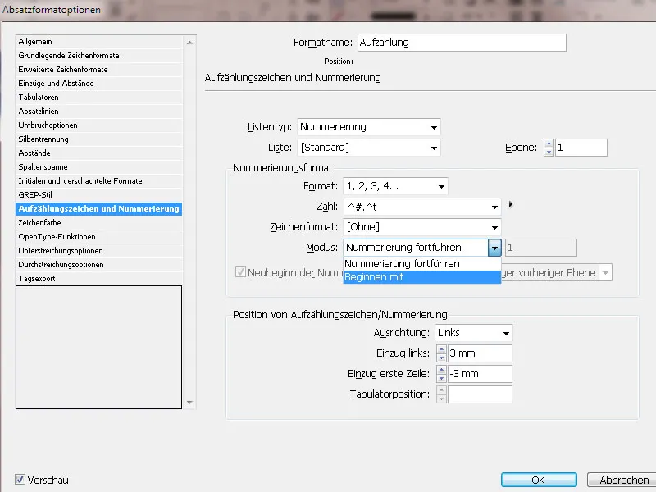Viewport: 656px width, 492px height.
Task: Open Einzüge und Abstände category
Action: tap(98, 84)
